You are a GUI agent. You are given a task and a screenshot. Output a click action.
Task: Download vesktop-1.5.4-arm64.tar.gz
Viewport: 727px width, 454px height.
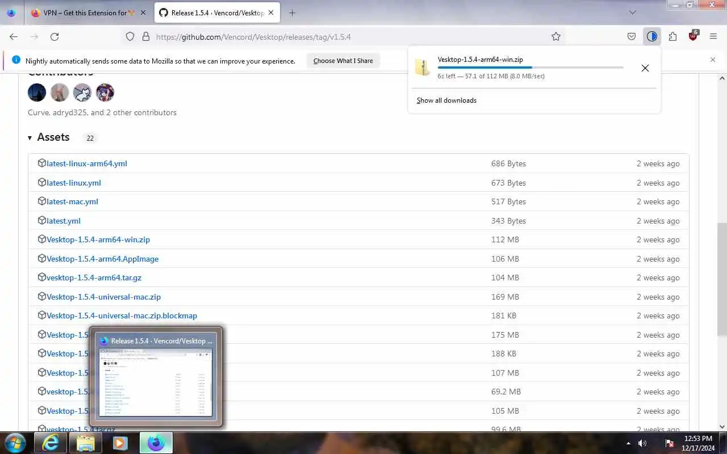94,278
